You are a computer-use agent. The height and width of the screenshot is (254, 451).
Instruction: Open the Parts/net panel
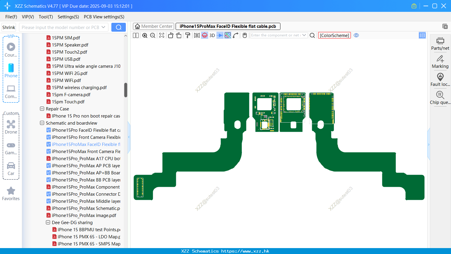(x=440, y=44)
